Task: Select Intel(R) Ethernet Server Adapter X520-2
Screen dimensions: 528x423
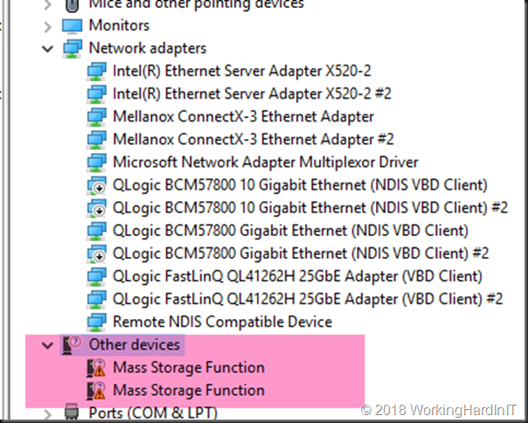Action: [242, 71]
